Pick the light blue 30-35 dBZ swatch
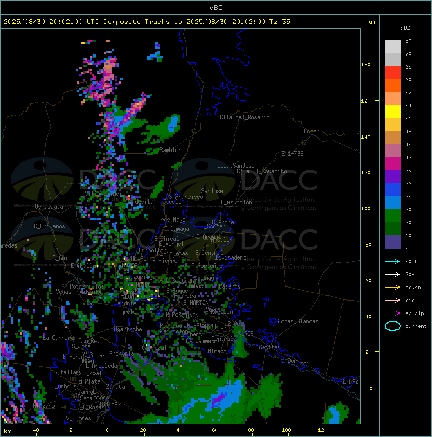The width and height of the screenshot is (432, 437). (393, 202)
